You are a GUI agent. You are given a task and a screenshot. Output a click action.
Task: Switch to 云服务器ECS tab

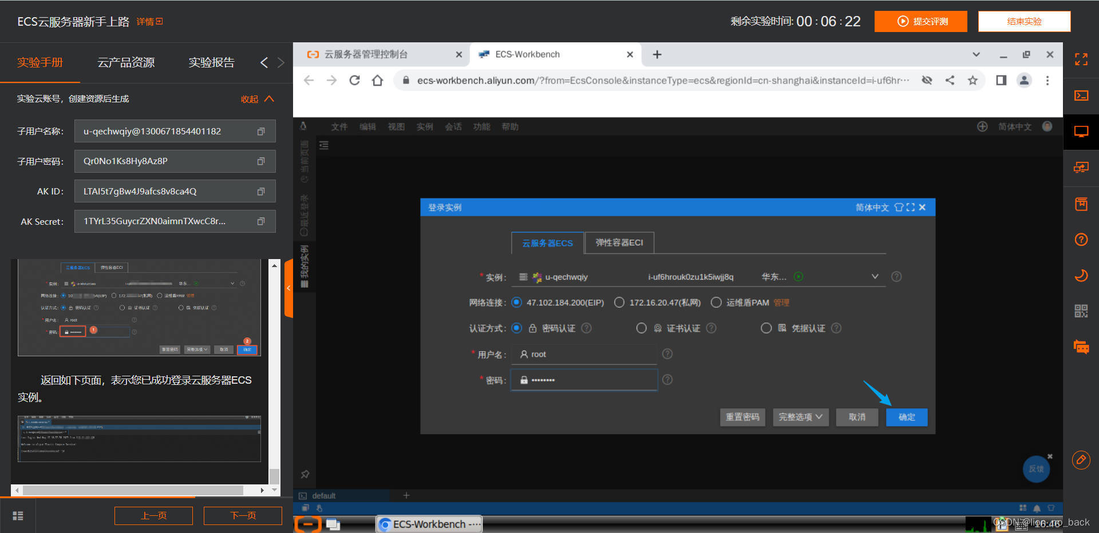547,242
